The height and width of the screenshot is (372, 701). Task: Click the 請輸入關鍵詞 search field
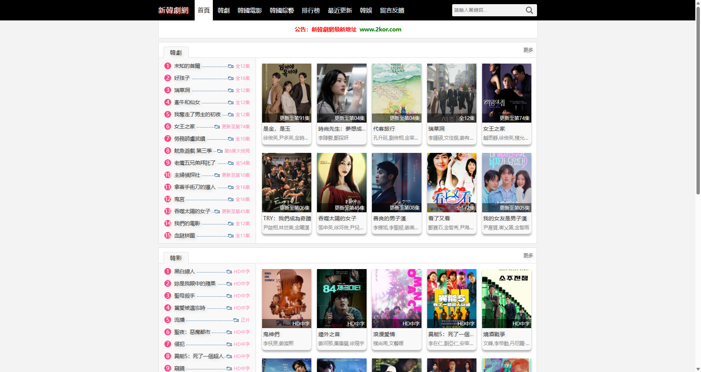[x=487, y=10]
